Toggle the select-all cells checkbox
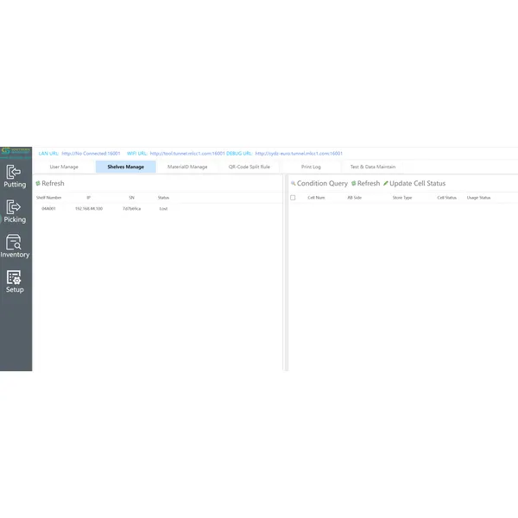This screenshot has height=518, width=518. tap(293, 198)
